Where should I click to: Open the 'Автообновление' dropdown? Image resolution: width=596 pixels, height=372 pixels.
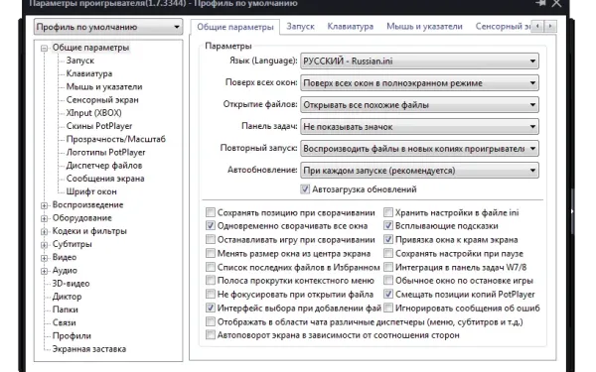[419, 171]
